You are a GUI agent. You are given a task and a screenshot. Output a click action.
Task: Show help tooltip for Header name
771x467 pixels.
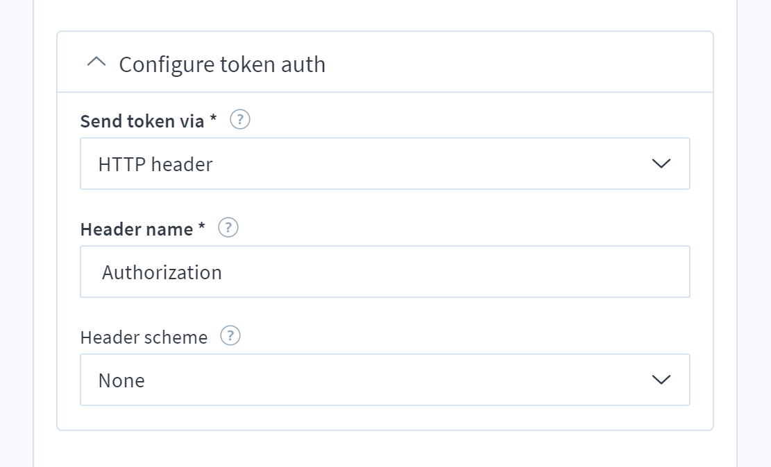228,228
